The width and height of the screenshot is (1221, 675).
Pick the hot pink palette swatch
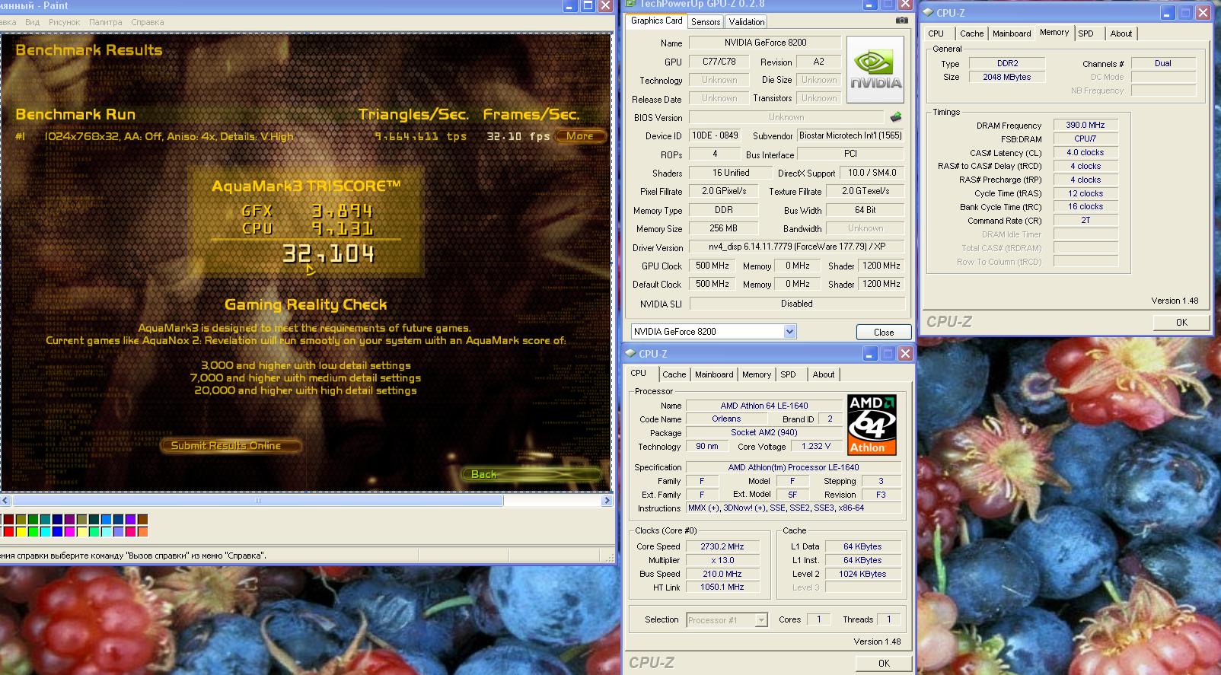pyautogui.click(x=130, y=532)
